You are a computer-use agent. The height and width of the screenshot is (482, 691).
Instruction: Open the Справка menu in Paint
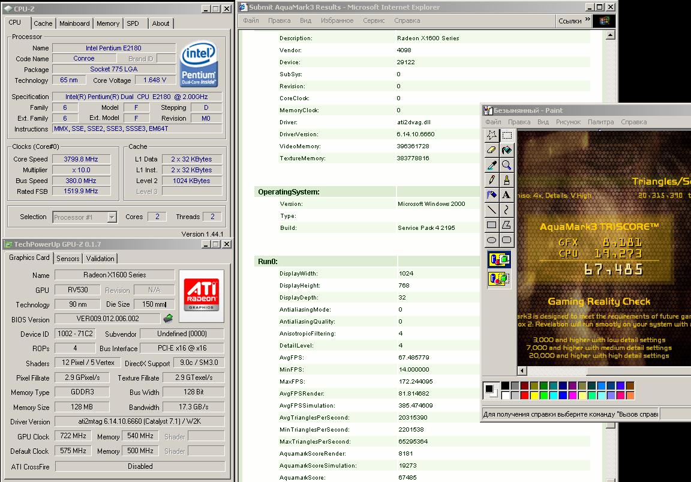[x=633, y=122]
